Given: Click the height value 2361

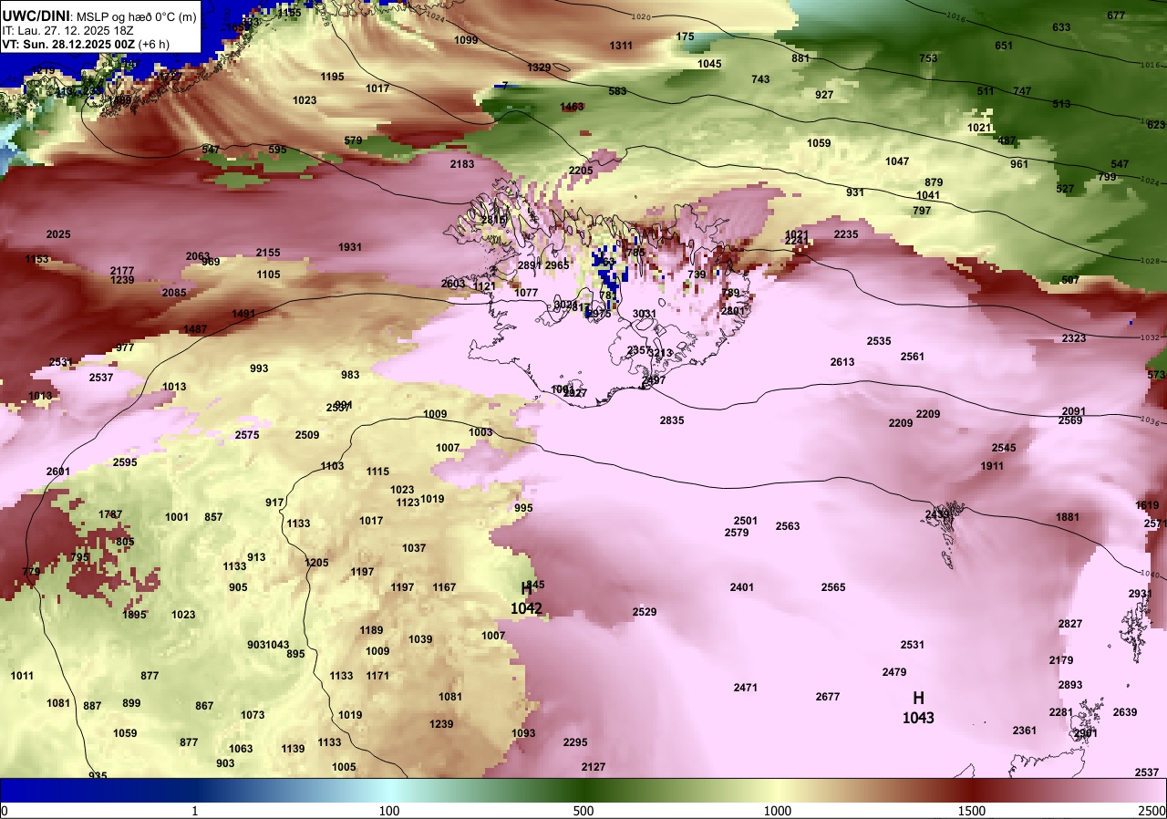Looking at the screenshot, I should (1025, 731).
